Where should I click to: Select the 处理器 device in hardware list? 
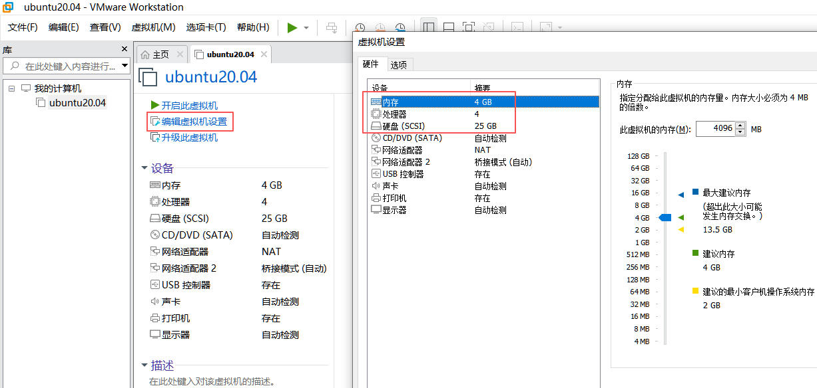point(394,114)
